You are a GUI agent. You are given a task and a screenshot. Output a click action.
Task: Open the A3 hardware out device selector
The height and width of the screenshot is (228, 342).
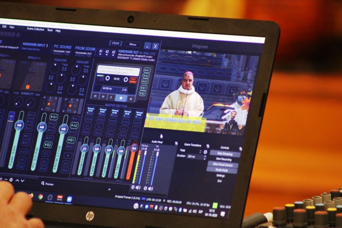114,53
